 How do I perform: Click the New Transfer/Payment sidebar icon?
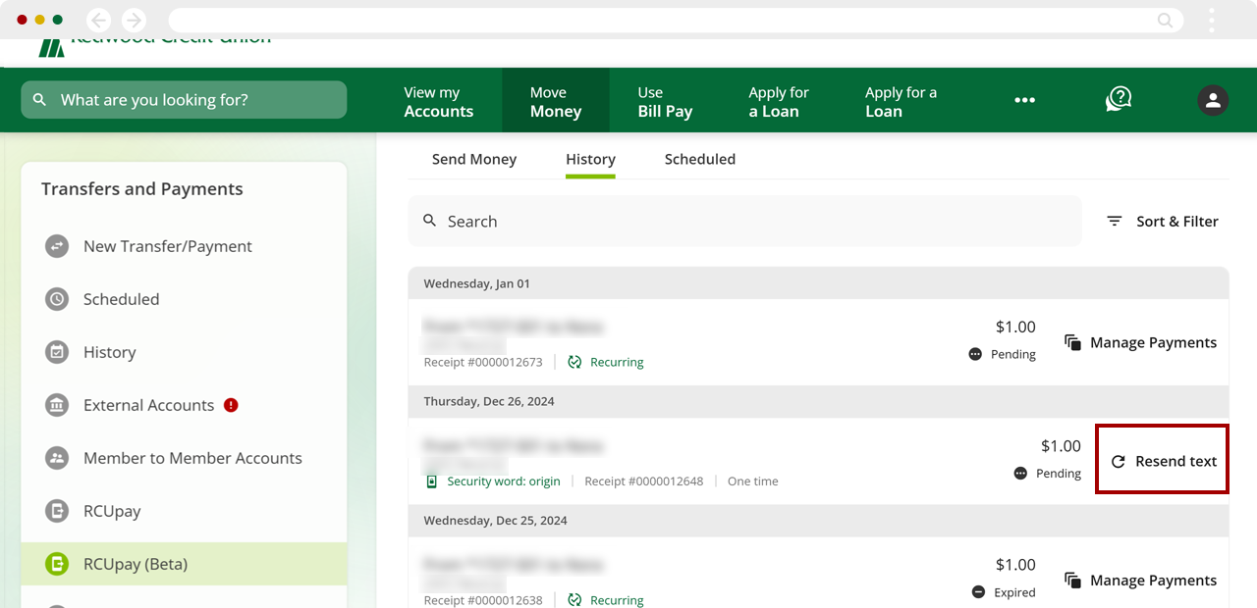tap(57, 246)
